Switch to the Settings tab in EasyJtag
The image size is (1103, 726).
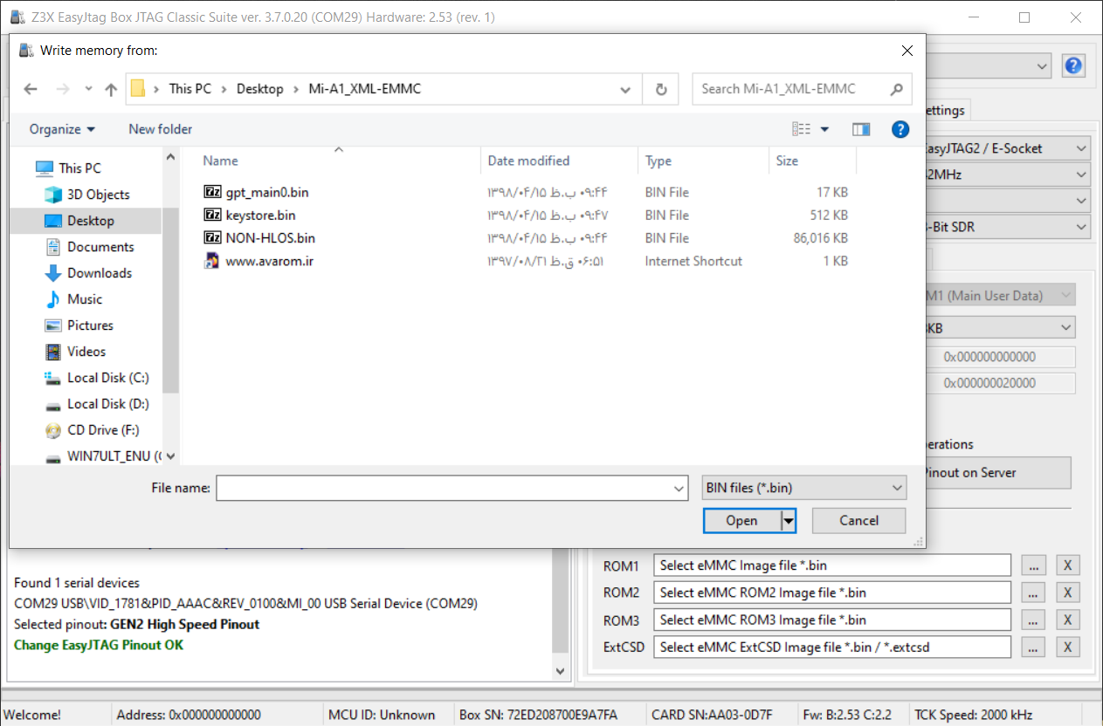pyautogui.click(x=947, y=110)
